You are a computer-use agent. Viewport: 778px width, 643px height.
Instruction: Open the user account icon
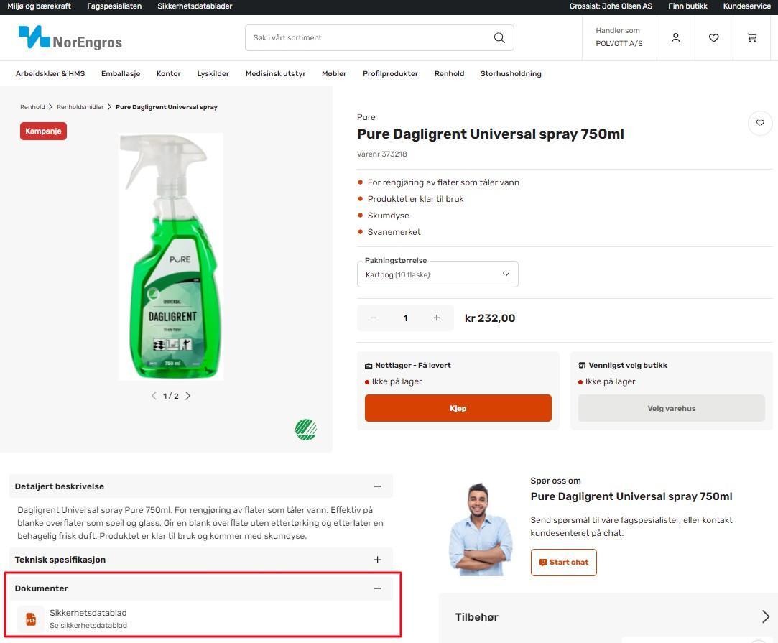tap(675, 38)
